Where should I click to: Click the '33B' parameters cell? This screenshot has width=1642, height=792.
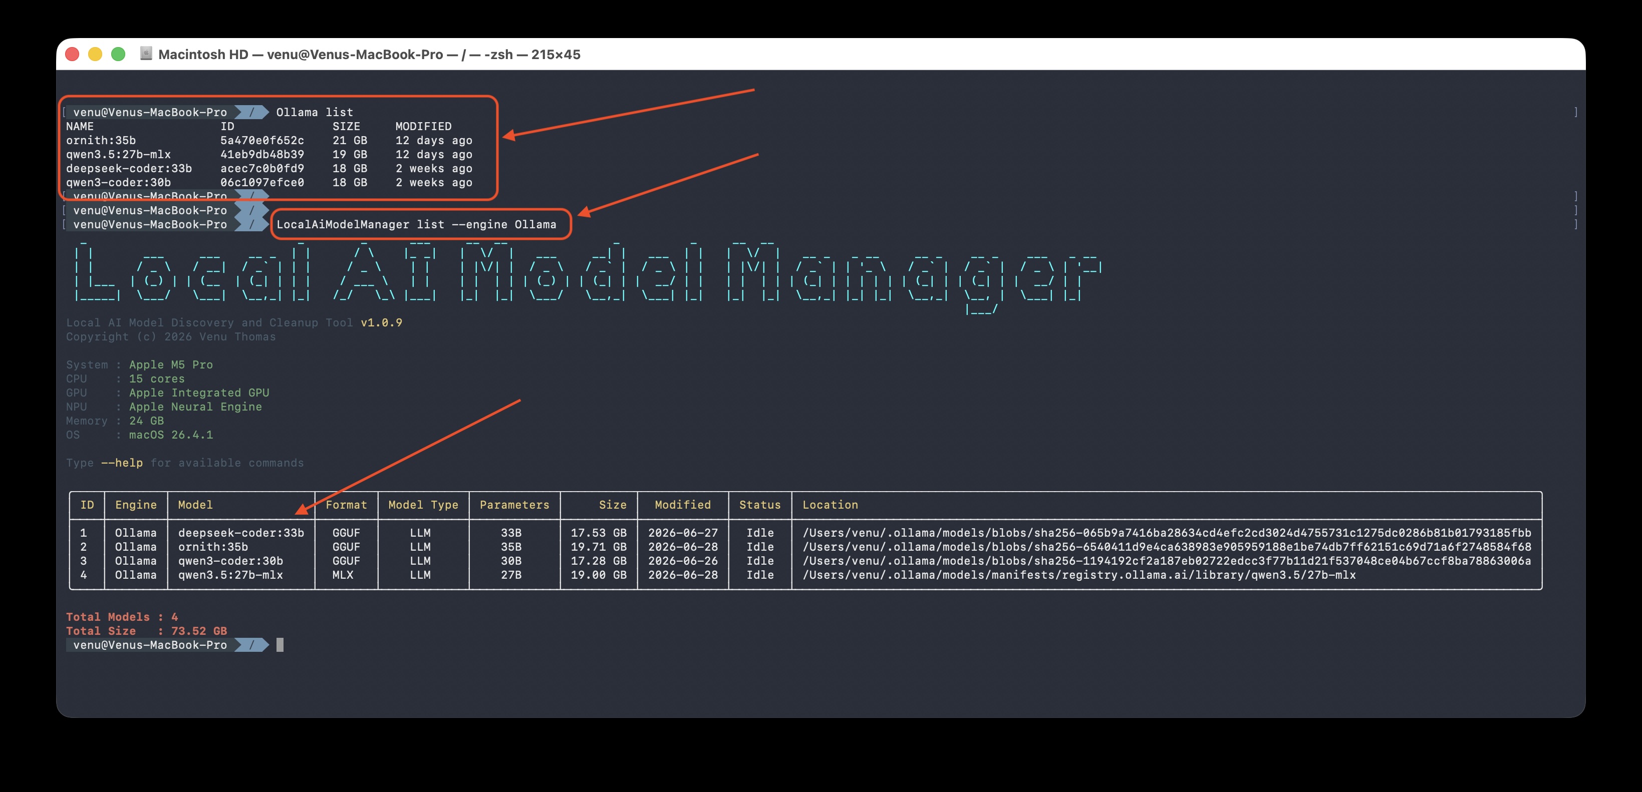(511, 533)
